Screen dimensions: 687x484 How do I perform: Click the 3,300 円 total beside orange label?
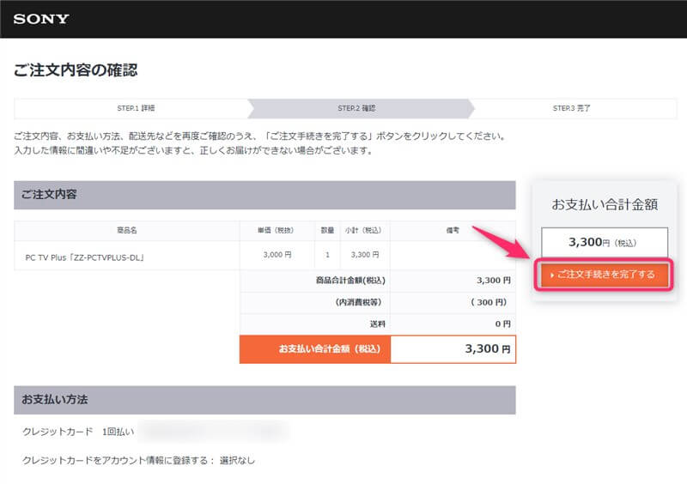[x=453, y=349]
